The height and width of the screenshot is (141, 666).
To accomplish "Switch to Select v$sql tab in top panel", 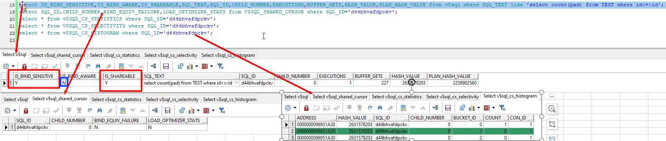I will click(x=14, y=55).
